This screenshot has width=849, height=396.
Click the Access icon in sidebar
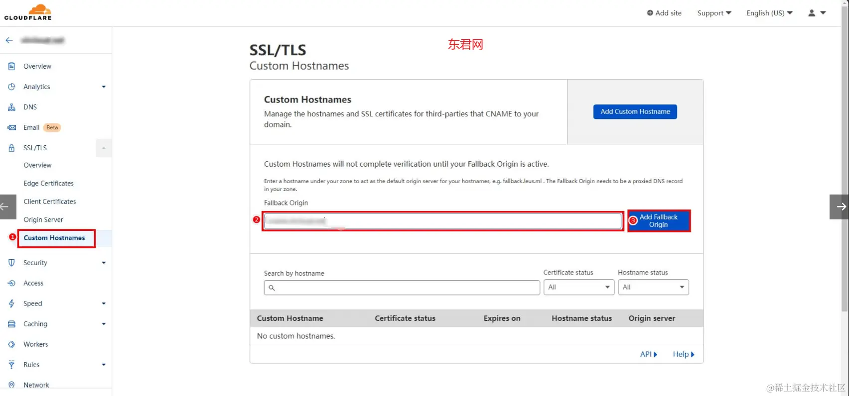click(11, 283)
